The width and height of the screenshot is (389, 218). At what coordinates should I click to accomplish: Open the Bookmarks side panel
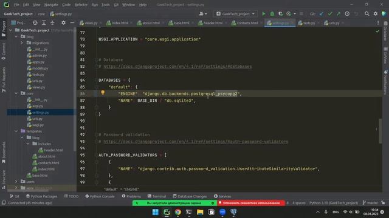(4, 153)
